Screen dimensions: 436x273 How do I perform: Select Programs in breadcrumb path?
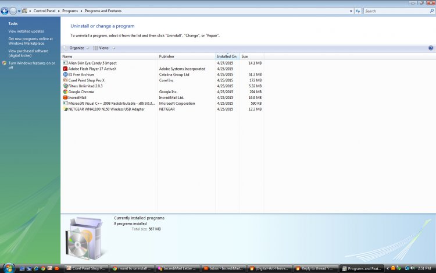tap(70, 11)
